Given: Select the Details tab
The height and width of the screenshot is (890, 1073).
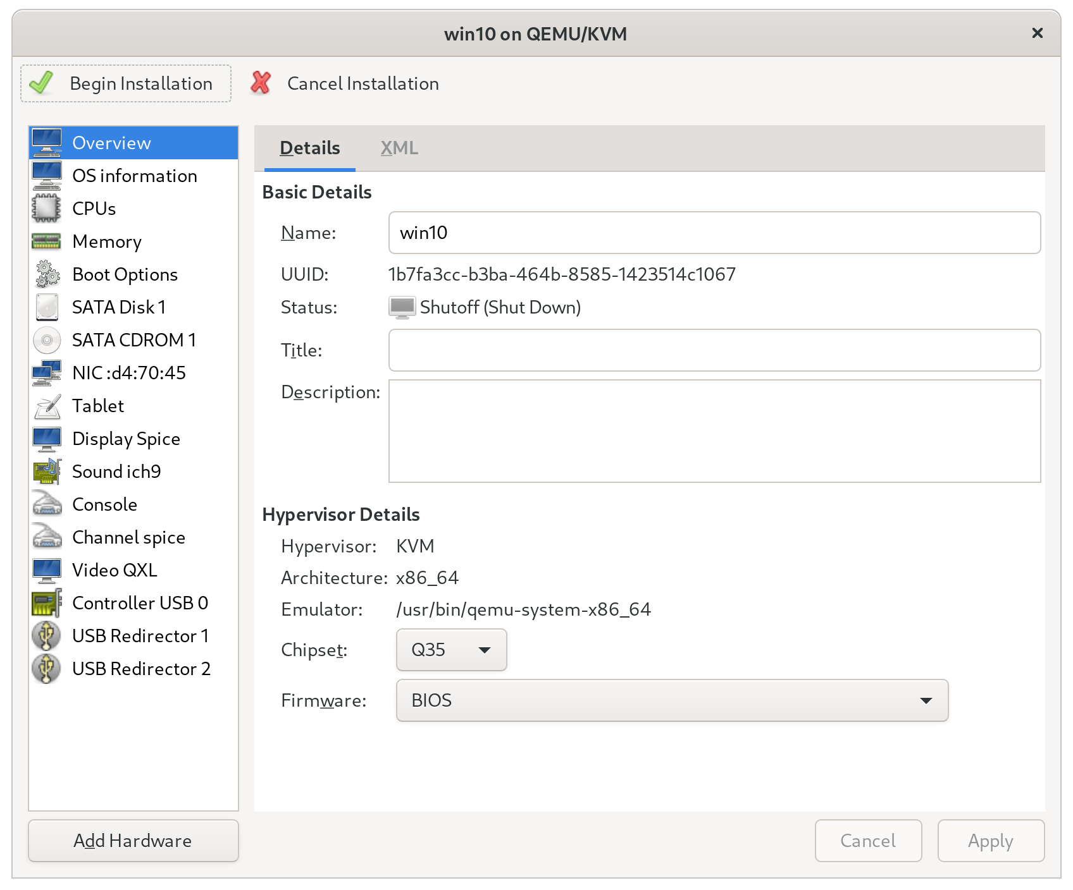Looking at the screenshot, I should point(310,148).
